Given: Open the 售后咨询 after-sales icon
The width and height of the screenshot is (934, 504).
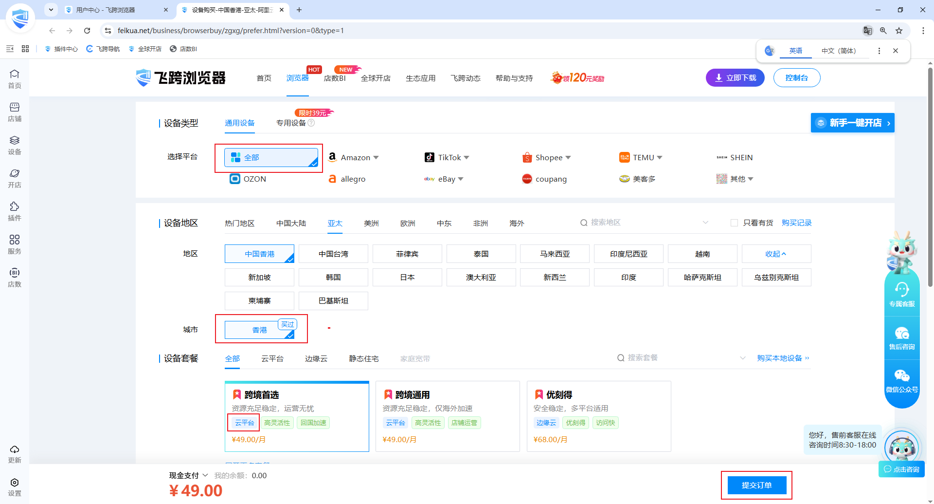Looking at the screenshot, I should point(902,338).
